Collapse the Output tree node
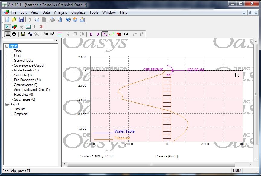This screenshot has height=176, width=261. (7, 104)
